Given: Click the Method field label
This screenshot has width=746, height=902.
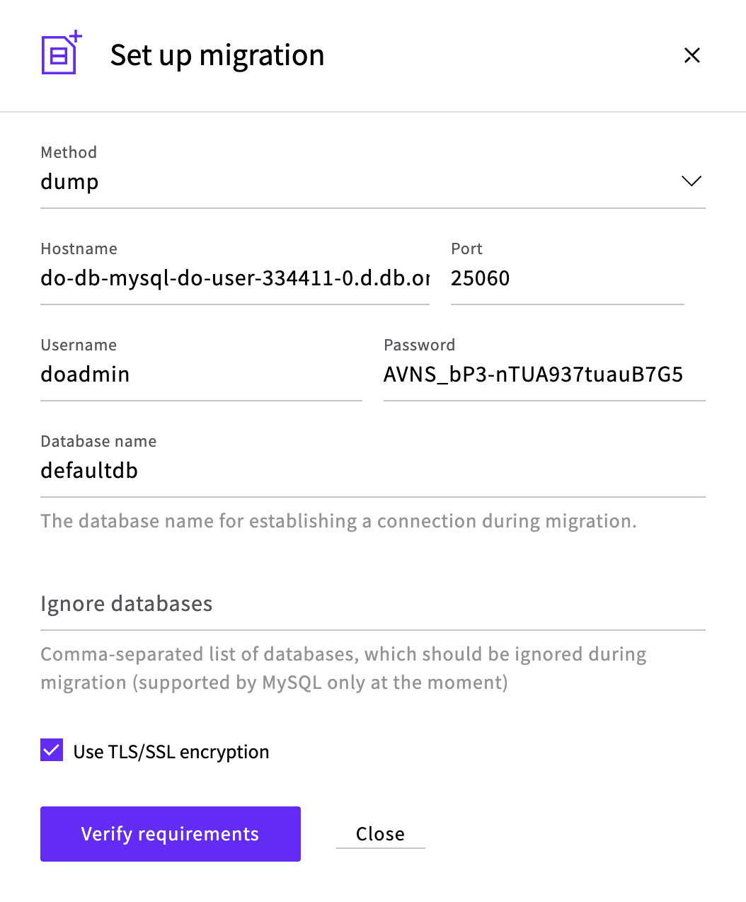Looking at the screenshot, I should (x=69, y=152).
